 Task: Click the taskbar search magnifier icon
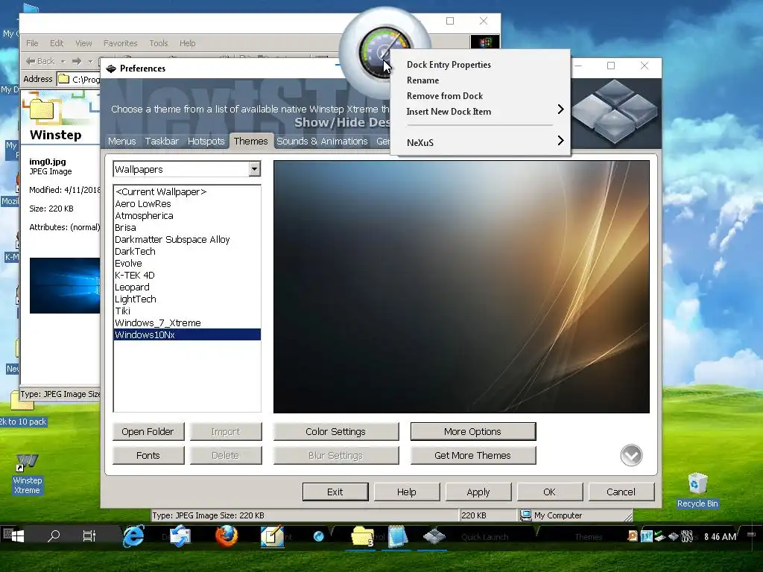coord(53,536)
